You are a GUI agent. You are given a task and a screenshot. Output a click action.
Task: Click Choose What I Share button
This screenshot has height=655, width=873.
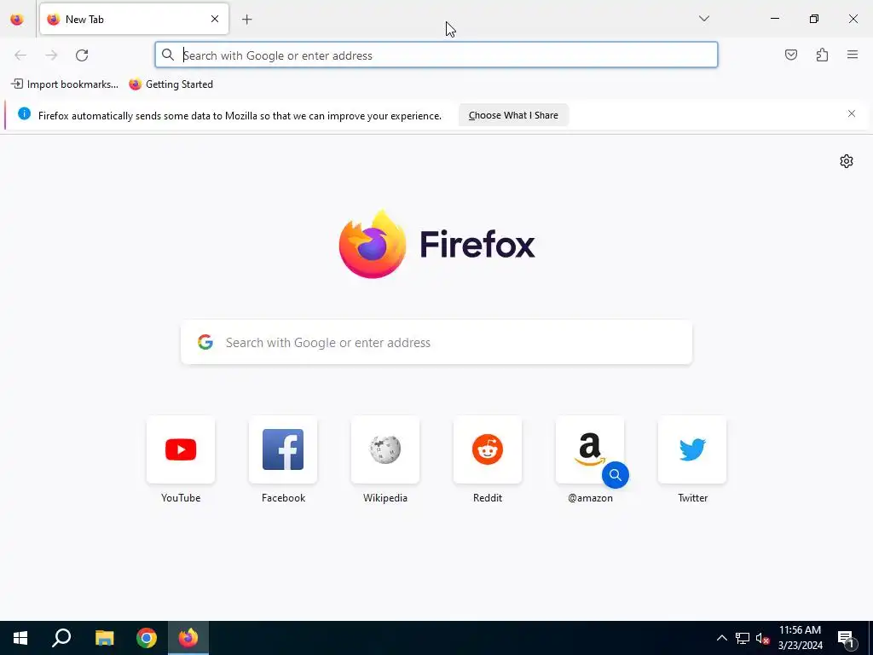pos(513,115)
